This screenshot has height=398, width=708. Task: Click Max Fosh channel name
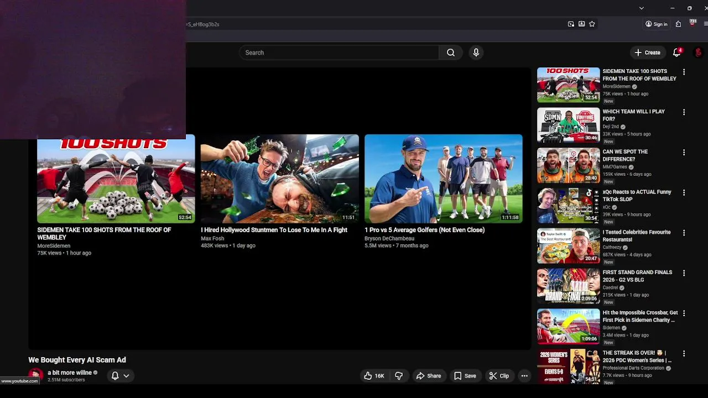(212, 238)
